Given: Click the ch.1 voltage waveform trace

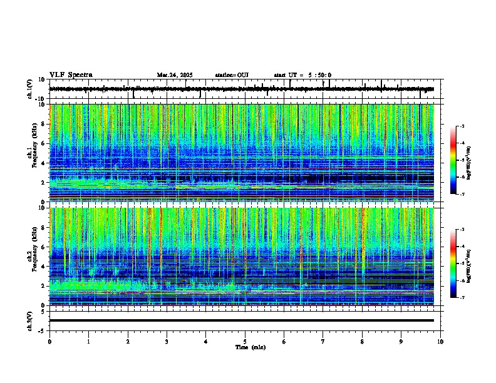Looking at the screenshot, I should (242, 89).
